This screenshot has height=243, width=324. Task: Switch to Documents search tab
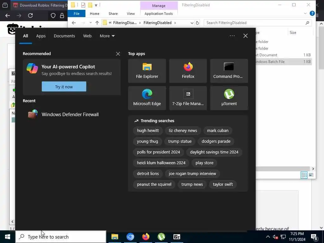(x=64, y=36)
